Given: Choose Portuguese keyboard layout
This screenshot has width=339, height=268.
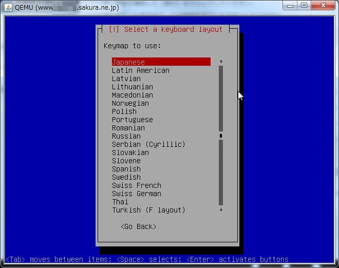Looking at the screenshot, I should (x=133, y=120).
